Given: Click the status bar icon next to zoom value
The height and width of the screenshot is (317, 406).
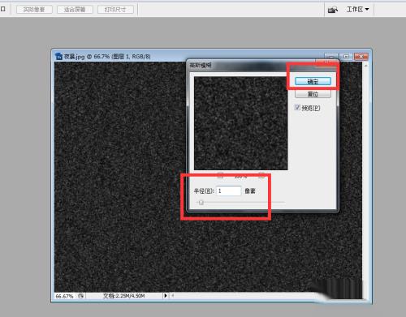Looking at the screenshot, I should (81, 296).
